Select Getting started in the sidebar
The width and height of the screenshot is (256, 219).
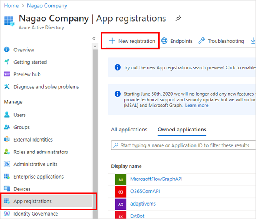point(30,62)
